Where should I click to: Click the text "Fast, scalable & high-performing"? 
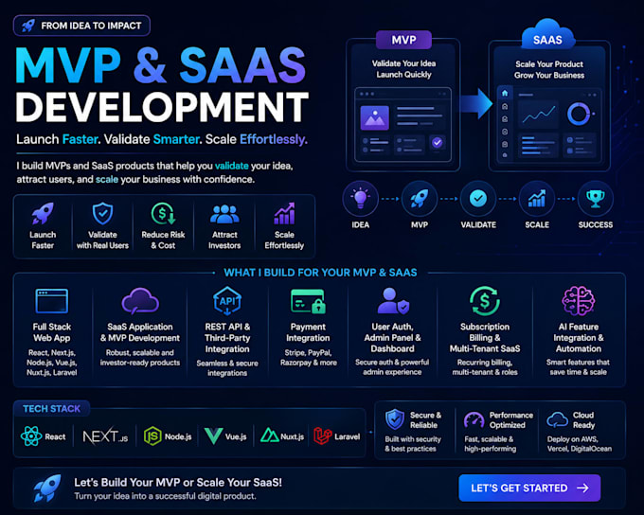pos(490,444)
